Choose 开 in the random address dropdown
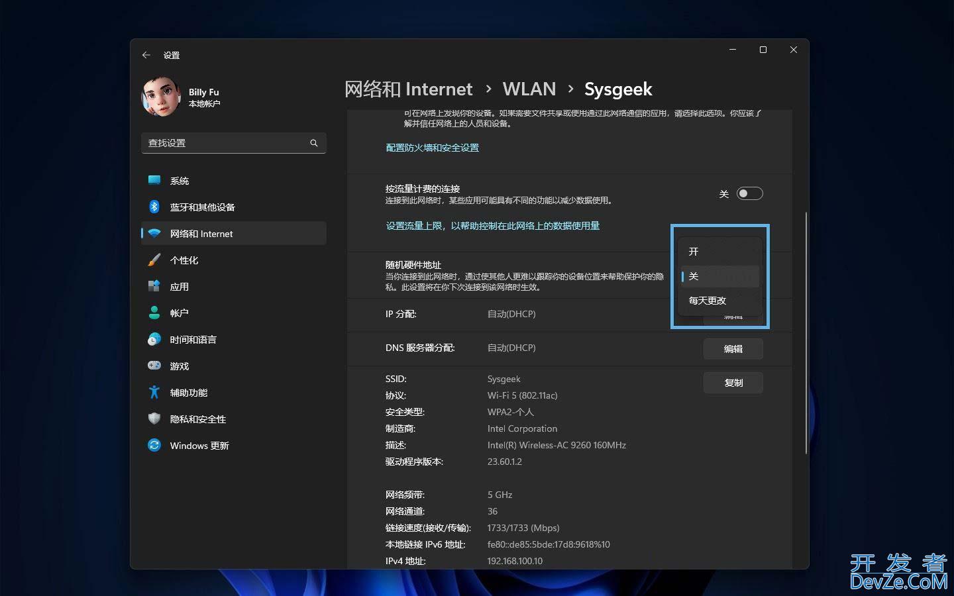Screen dimensions: 954x596 point(720,252)
